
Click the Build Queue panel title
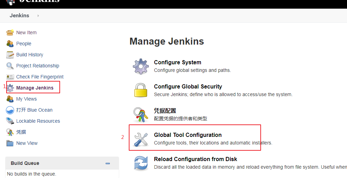[x=25, y=163]
